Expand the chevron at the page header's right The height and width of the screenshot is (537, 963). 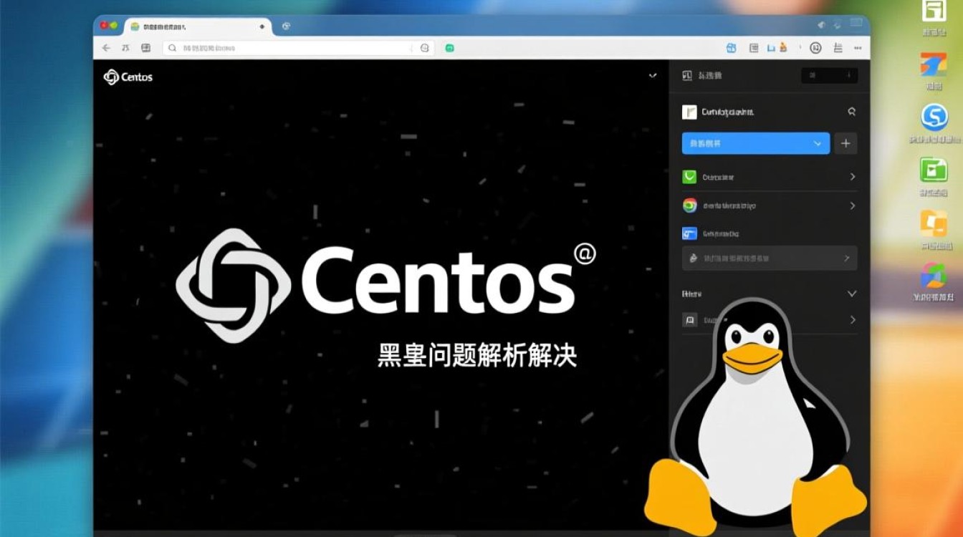653,75
